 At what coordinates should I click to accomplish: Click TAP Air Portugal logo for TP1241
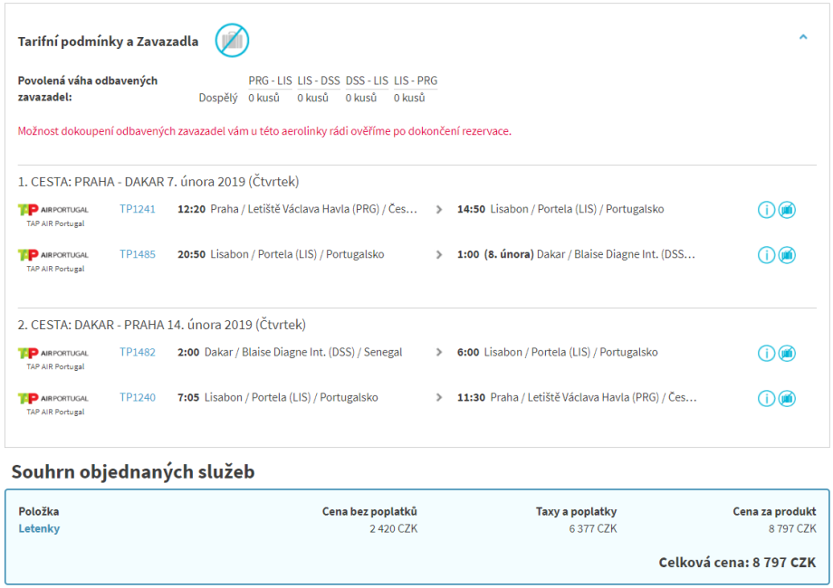coord(54,210)
